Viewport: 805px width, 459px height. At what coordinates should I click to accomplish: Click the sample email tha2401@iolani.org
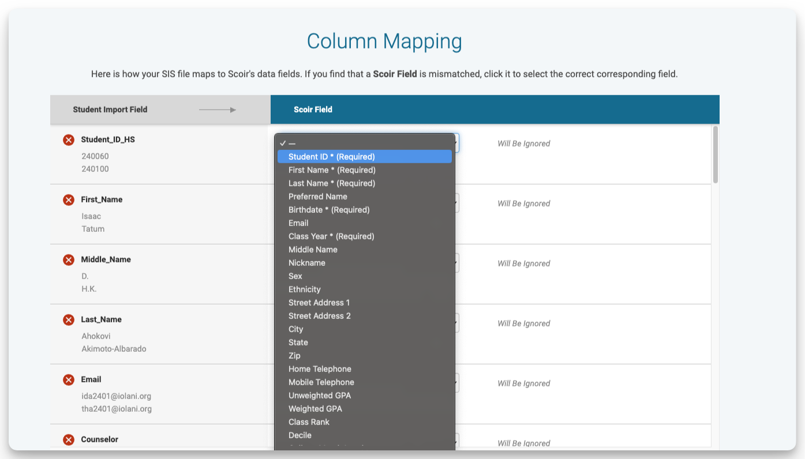tap(117, 409)
